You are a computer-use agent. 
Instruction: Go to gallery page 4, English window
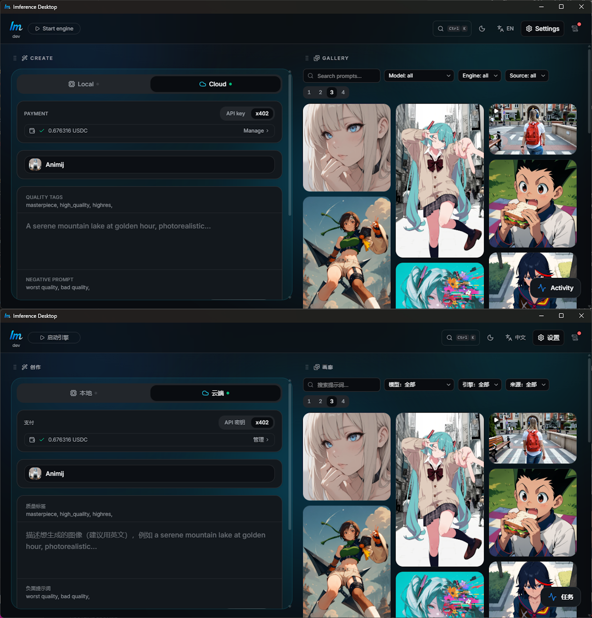point(343,92)
